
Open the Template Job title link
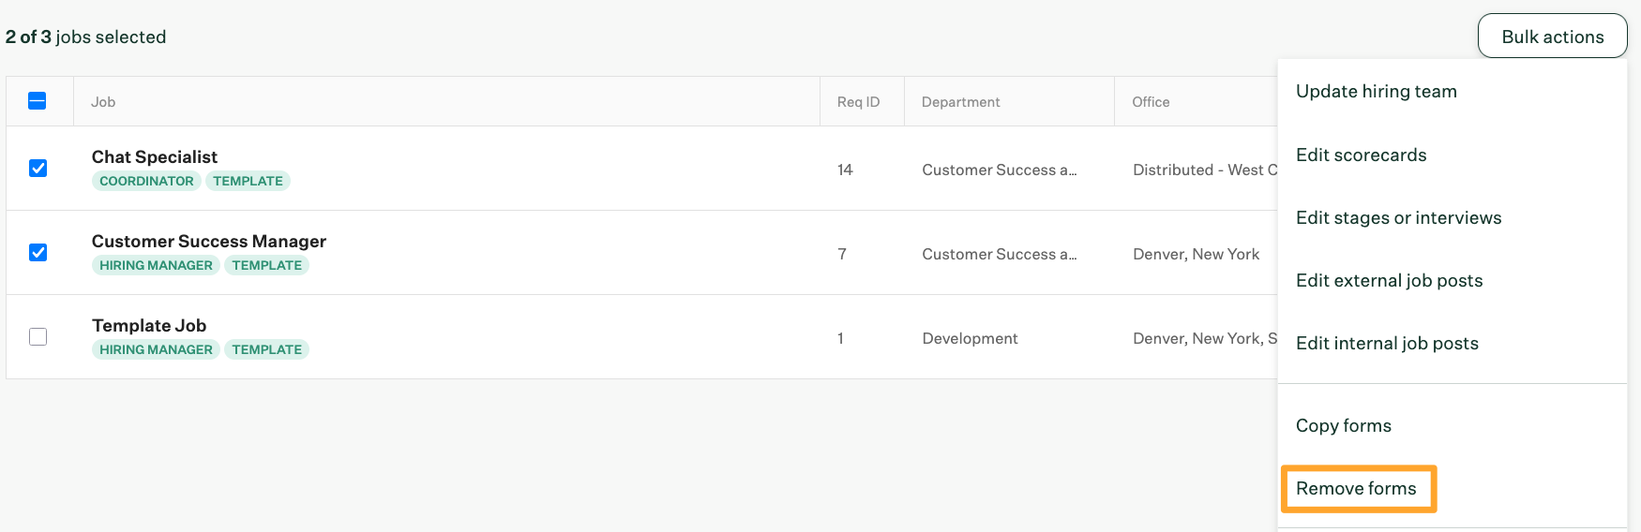pos(149,326)
